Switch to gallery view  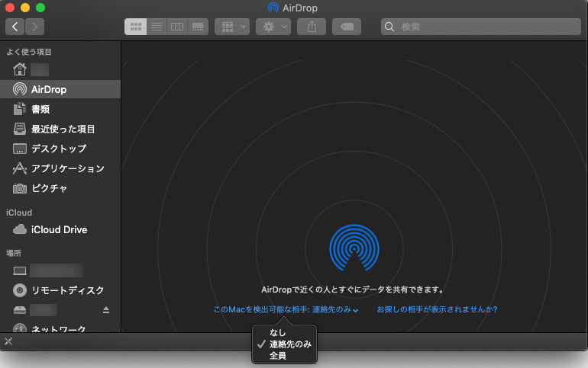[x=198, y=27]
